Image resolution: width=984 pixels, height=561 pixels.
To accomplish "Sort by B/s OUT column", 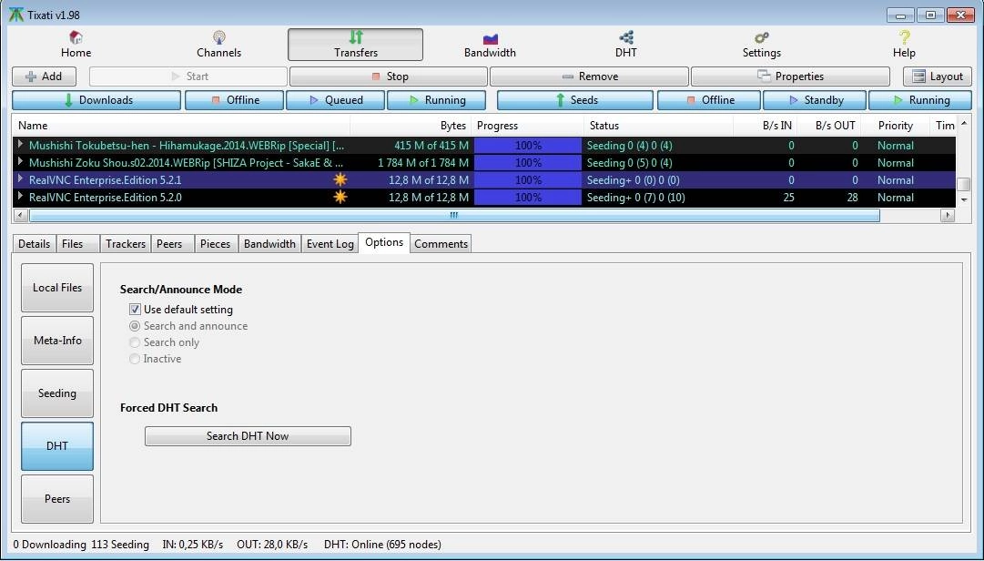I will click(x=828, y=126).
